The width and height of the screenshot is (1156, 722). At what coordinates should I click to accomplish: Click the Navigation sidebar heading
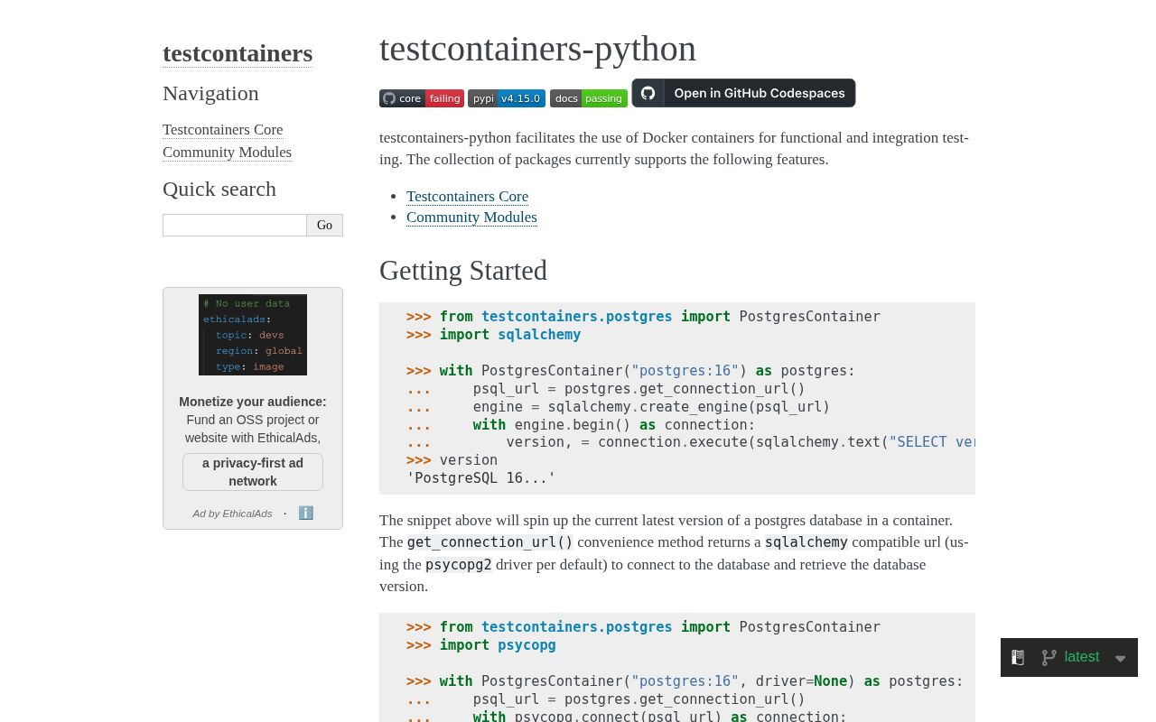[x=210, y=93]
